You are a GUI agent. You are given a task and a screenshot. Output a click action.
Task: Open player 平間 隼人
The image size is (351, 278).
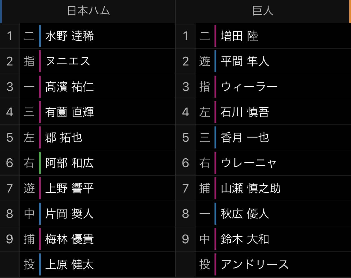245,61
